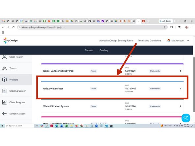Image resolution: width=195 pixels, height=146 pixels.
Task: Bookmark this page with the star icon
Action: point(164,27)
